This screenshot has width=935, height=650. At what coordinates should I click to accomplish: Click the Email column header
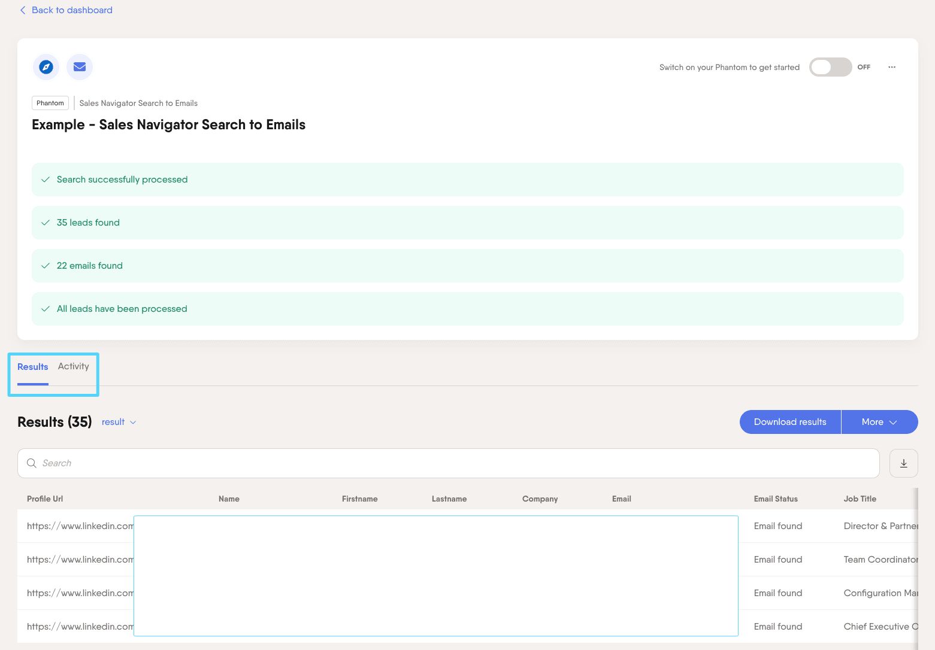coord(622,499)
